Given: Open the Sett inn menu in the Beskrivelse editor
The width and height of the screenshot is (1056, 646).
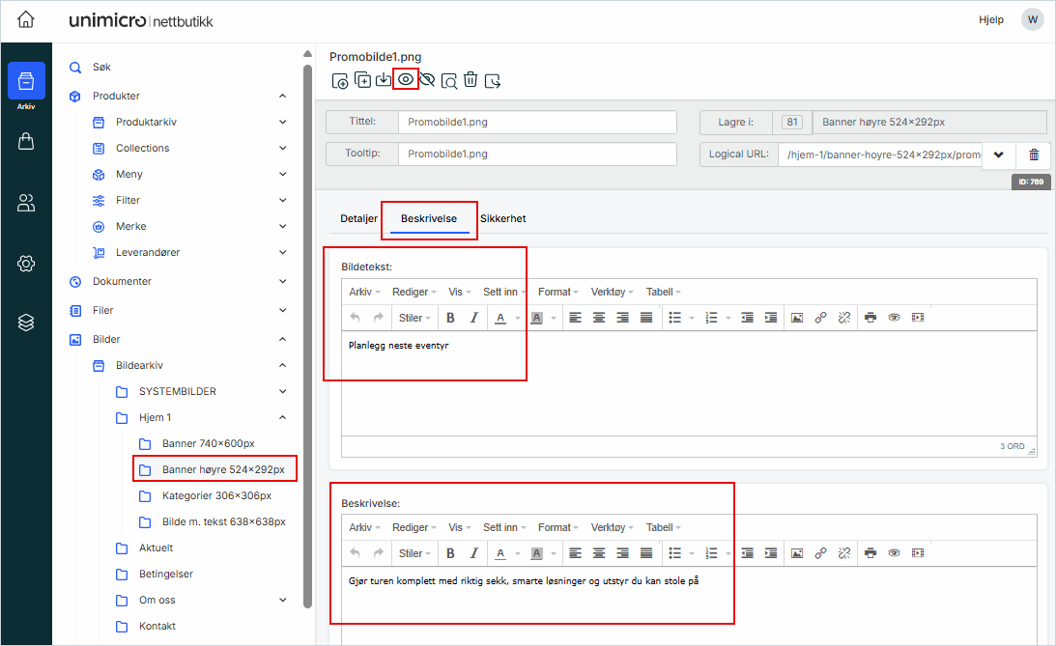Looking at the screenshot, I should pyautogui.click(x=504, y=528).
